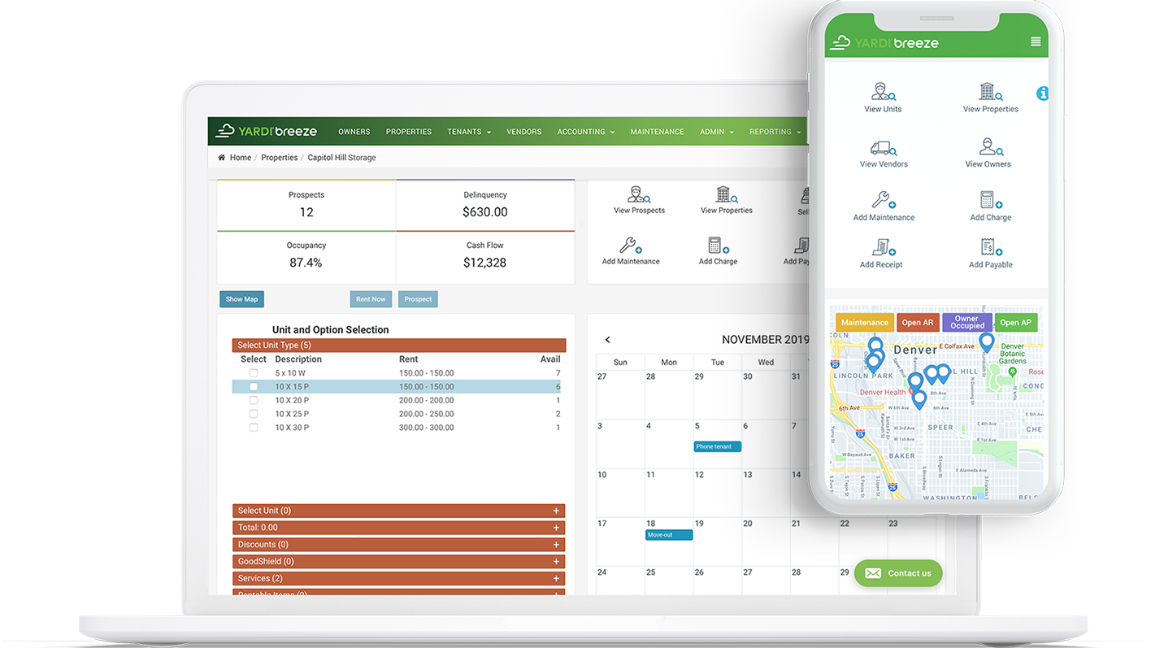Open the Tenants dropdown menu

point(469,132)
